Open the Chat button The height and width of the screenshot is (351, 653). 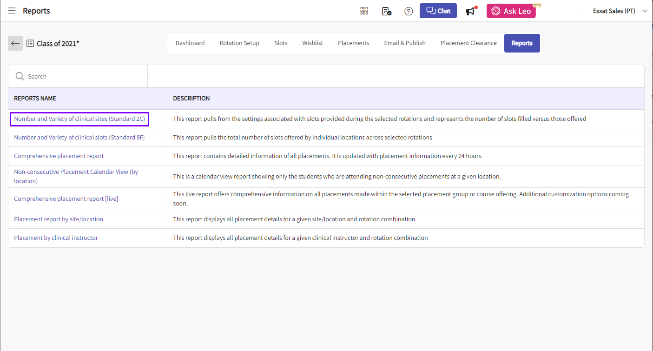click(438, 11)
